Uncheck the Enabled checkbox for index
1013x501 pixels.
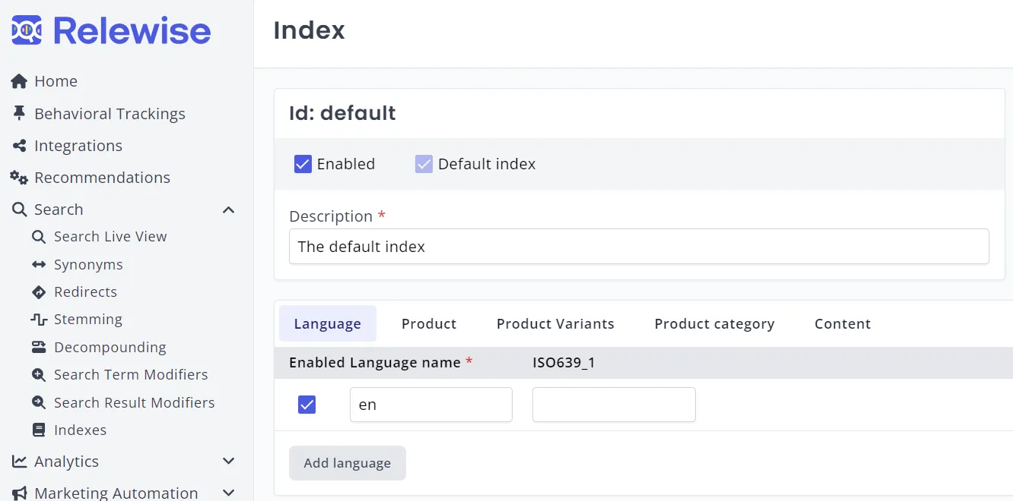tap(303, 164)
